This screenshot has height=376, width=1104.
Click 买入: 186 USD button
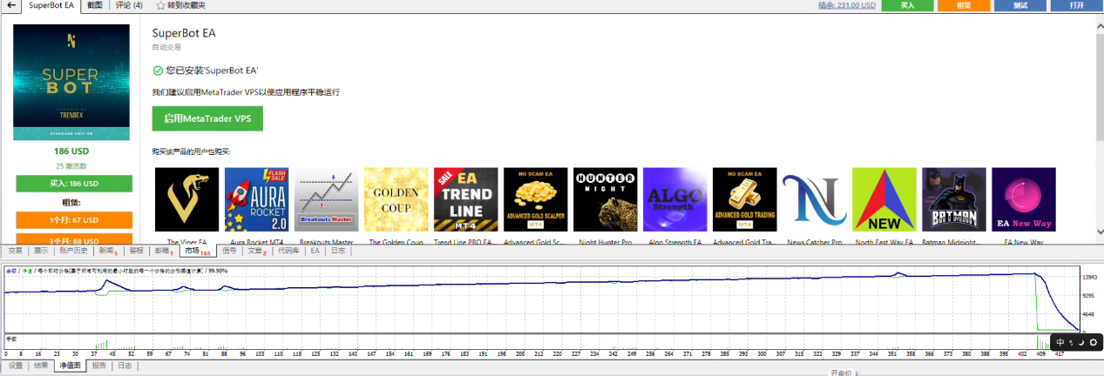(x=74, y=184)
